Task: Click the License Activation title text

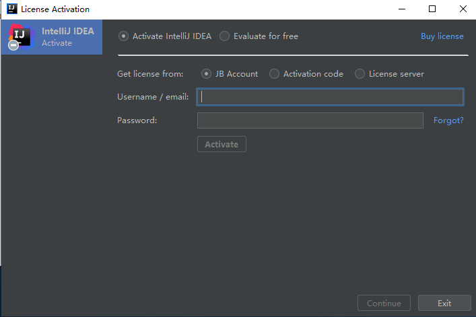Action: tap(55, 9)
